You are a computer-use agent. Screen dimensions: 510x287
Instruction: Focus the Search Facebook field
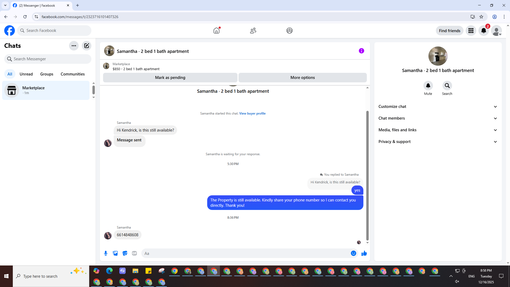pos(54,31)
